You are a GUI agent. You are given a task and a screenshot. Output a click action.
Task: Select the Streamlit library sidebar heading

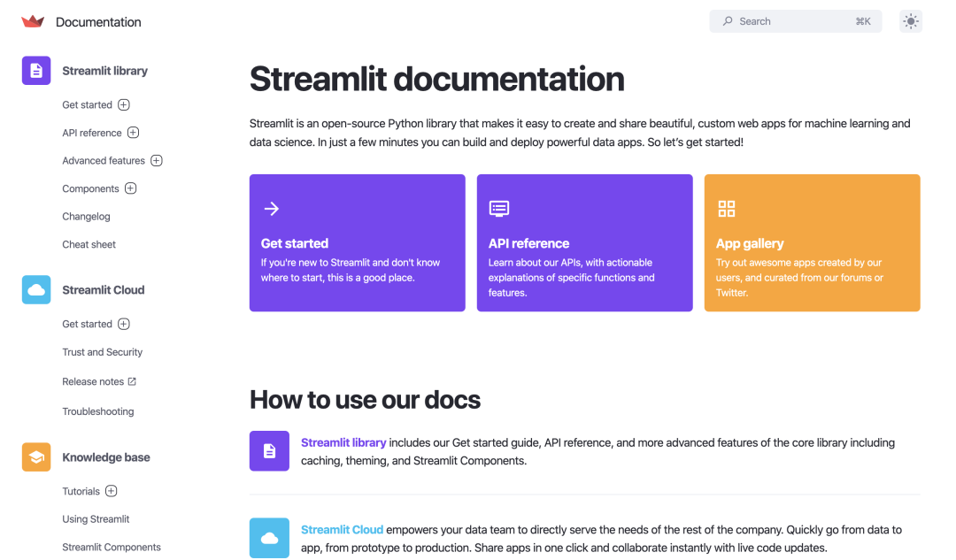click(104, 71)
